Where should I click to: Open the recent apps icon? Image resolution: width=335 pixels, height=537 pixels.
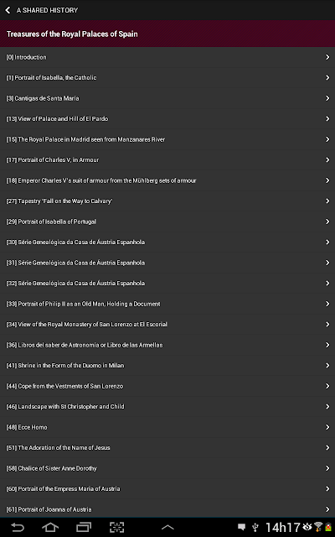(84, 527)
